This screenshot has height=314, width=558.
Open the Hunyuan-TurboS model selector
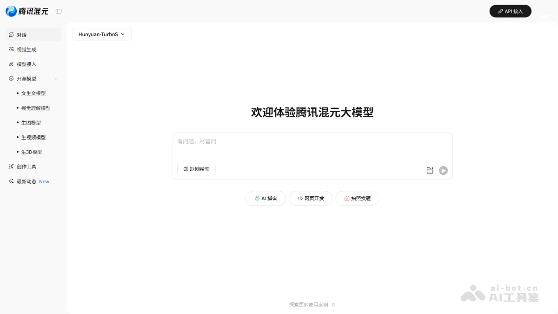coord(101,34)
